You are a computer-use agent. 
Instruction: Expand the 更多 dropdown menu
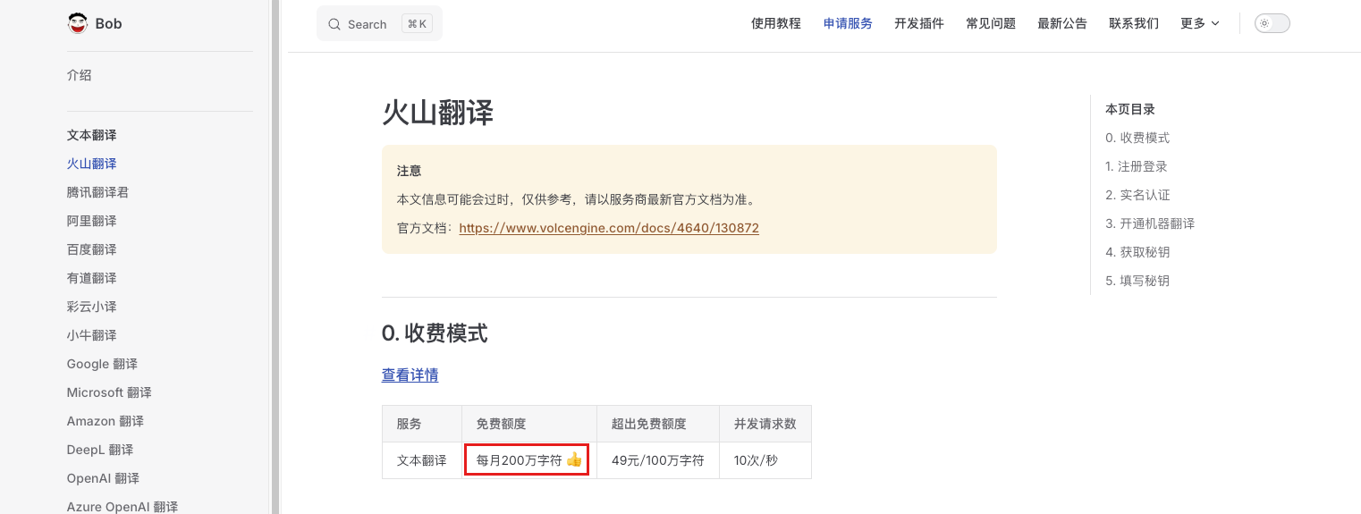coord(1200,23)
